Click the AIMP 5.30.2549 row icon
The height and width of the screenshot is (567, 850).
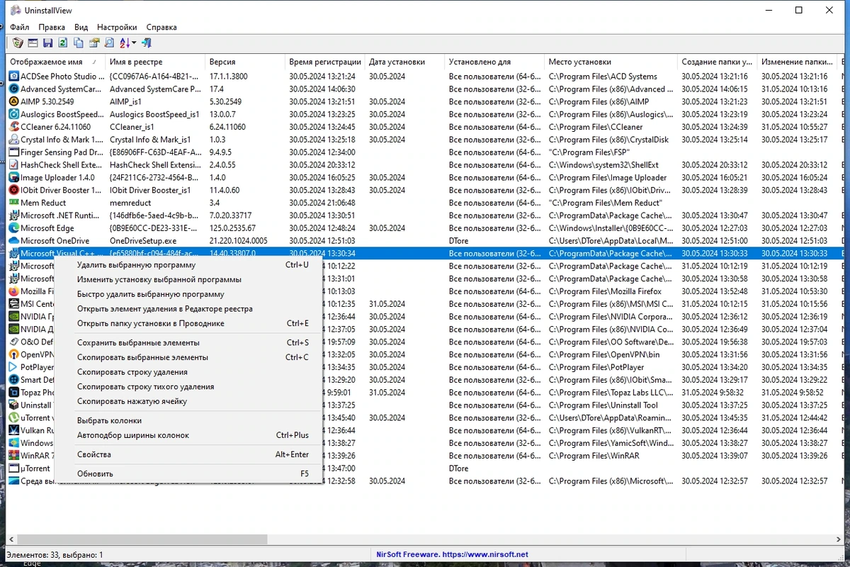click(x=13, y=102)
